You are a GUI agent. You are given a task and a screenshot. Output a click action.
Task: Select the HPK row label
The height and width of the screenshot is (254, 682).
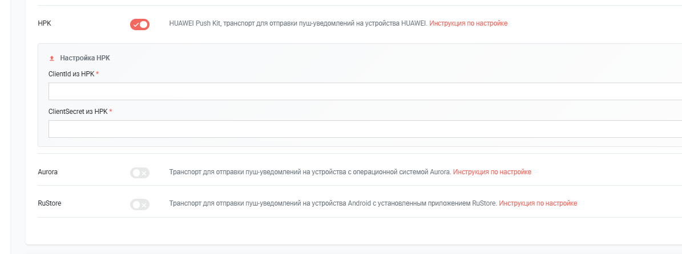click(45, 23)
